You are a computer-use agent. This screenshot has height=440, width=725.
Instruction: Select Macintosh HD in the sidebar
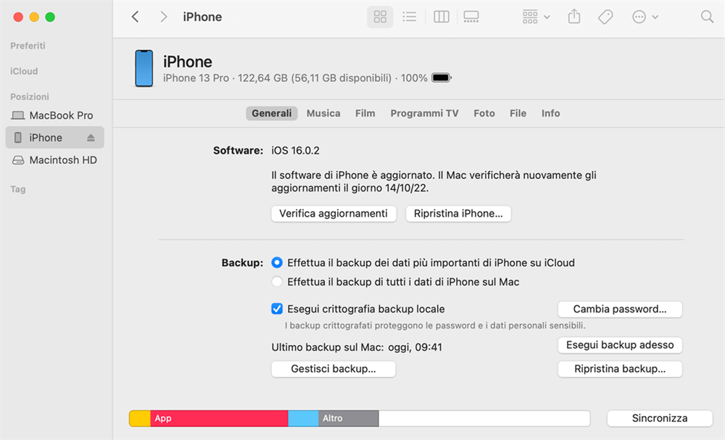(x=62, y=160)
